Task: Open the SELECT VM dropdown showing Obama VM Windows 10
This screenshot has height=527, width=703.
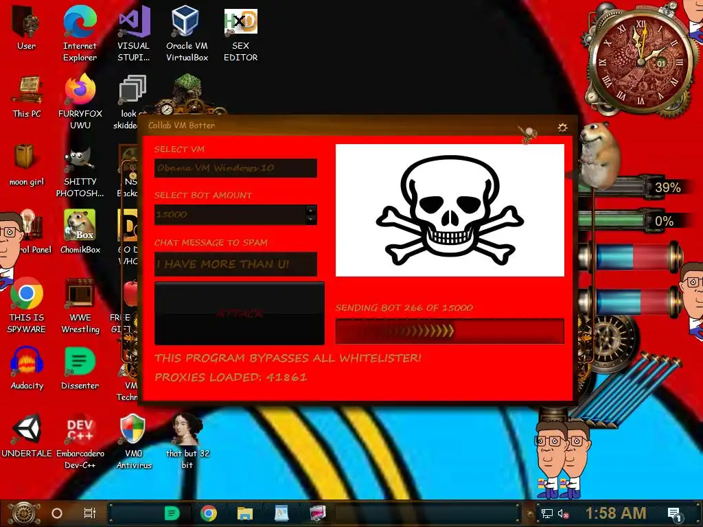Action: pos(236,168)
